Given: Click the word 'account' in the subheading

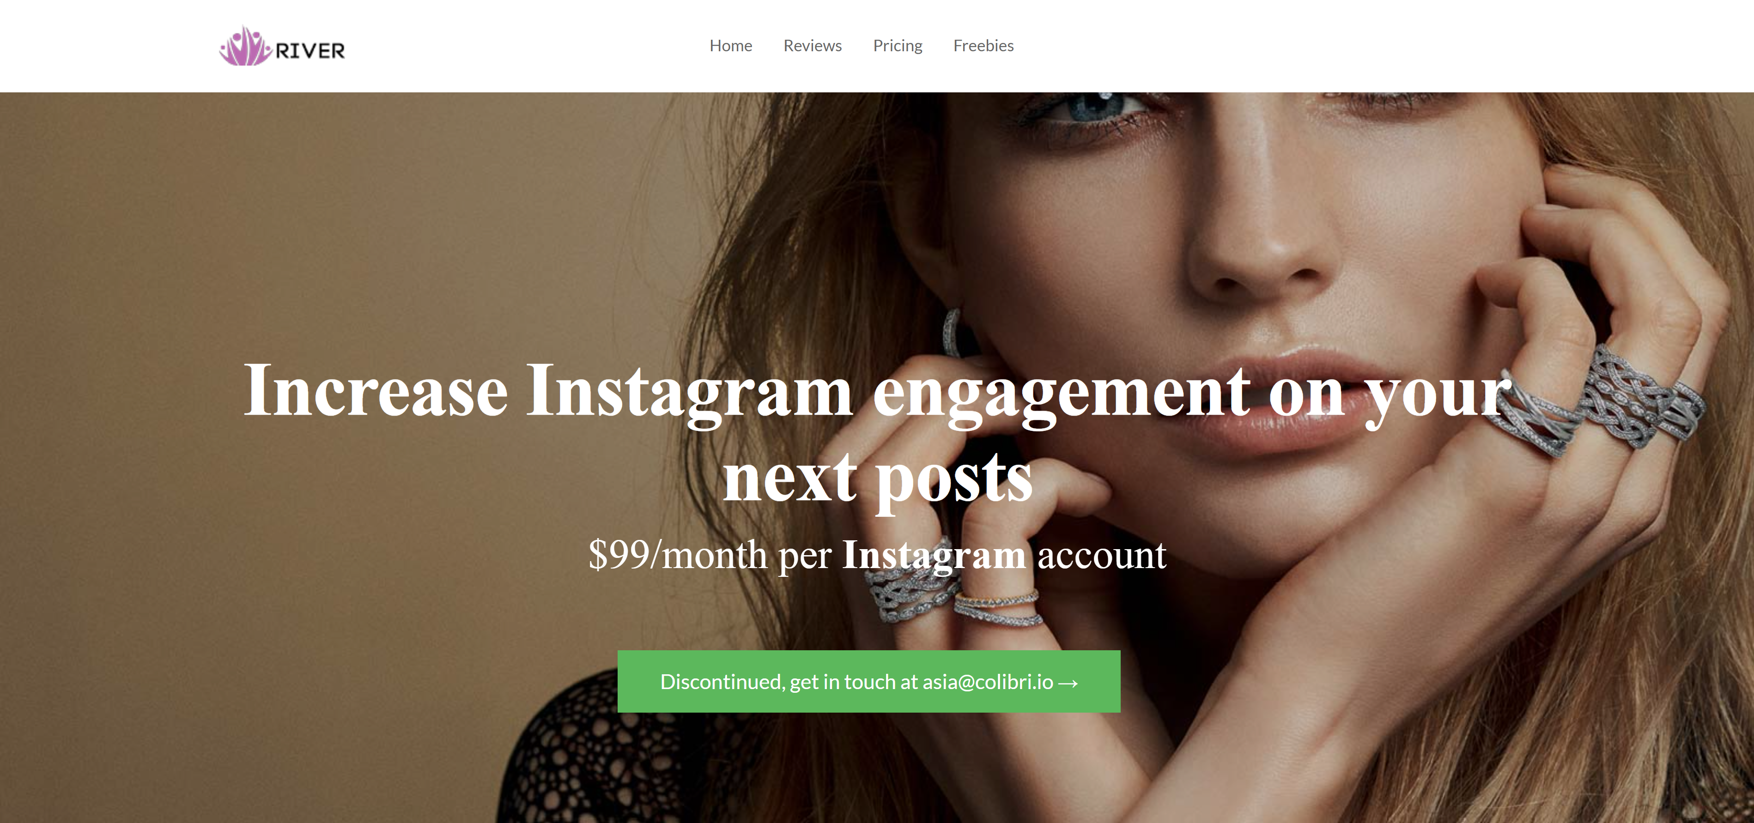Looking at the screenshot, I should [1102, 555].
